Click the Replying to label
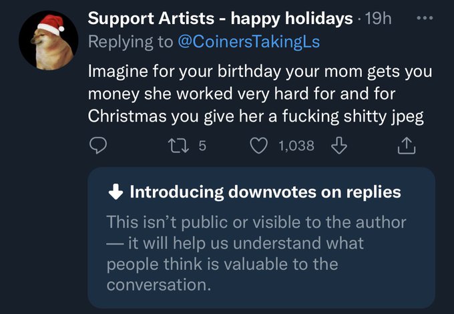Screen dimensions: 454x314 (x=130, y=43)
